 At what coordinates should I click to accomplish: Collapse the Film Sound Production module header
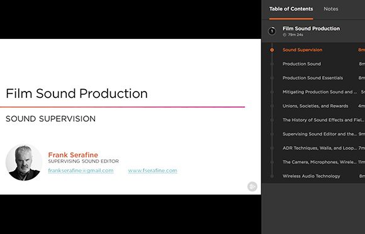tap(313, 31)
